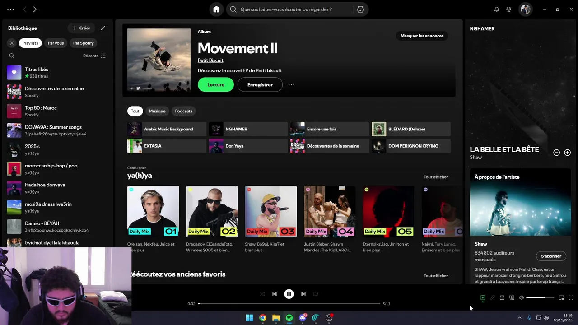The image size is (578, 325).
Task: Open more options for Movement II album
Action: (291, 84)
